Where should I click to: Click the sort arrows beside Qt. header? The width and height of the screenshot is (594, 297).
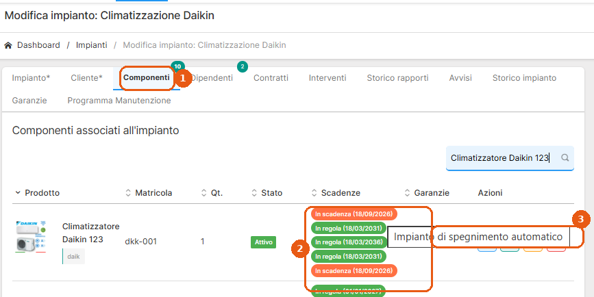tap(204, 193)
